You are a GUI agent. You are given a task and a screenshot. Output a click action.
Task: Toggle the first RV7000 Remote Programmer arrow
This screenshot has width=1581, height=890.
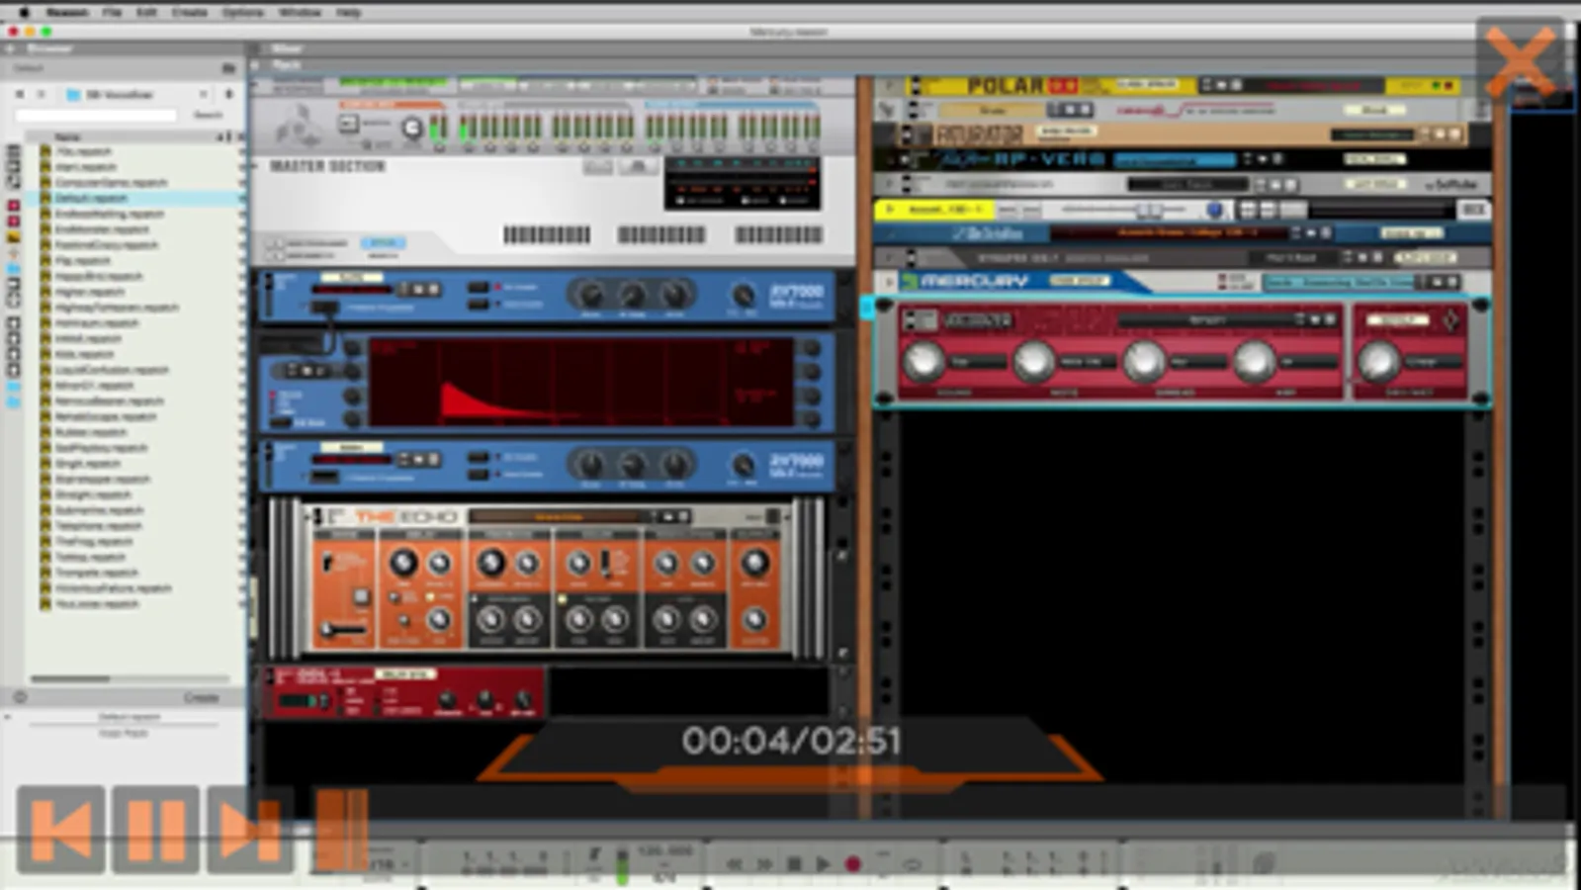(323, 308)
